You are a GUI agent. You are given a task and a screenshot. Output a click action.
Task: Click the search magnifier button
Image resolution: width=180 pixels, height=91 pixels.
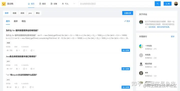[157, 4]
